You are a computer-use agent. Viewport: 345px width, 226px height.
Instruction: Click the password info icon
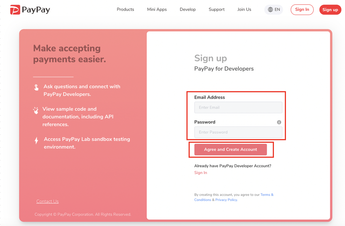tap(279, 122)
